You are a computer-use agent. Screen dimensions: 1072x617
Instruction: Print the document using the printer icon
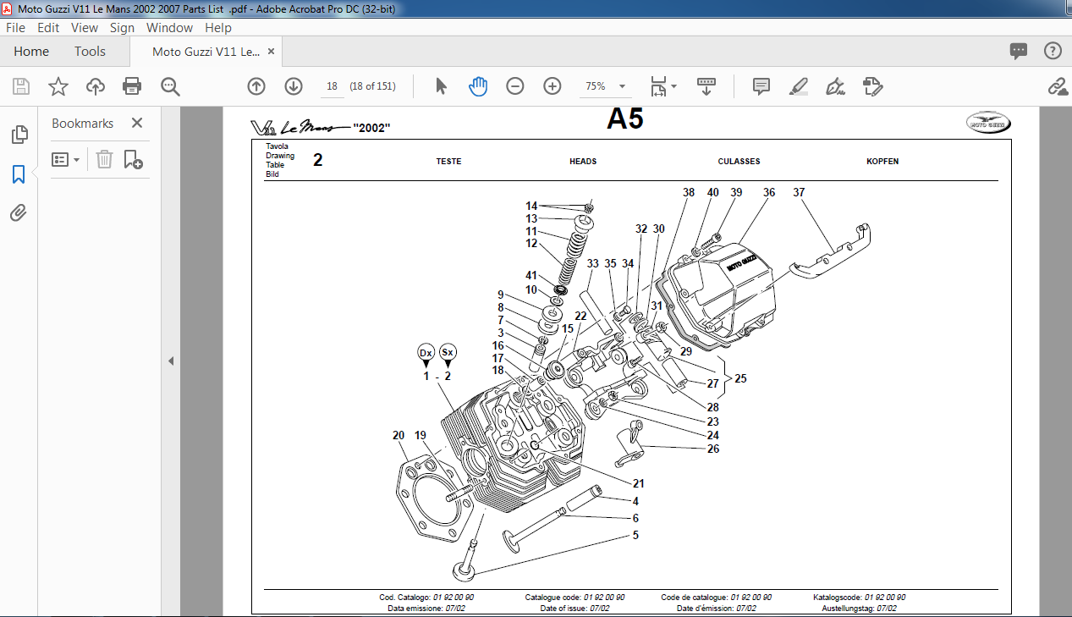click(132, 85)
